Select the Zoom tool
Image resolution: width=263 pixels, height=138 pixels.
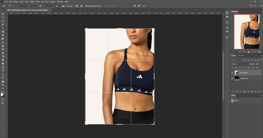coord(3,85)
